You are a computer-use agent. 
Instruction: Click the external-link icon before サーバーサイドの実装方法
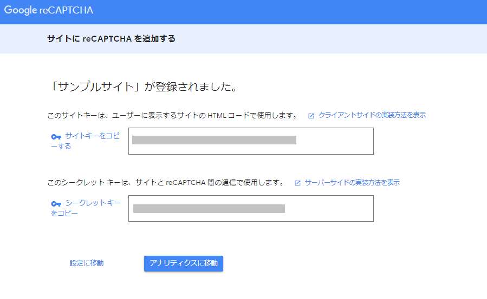[x=297, y=183]
